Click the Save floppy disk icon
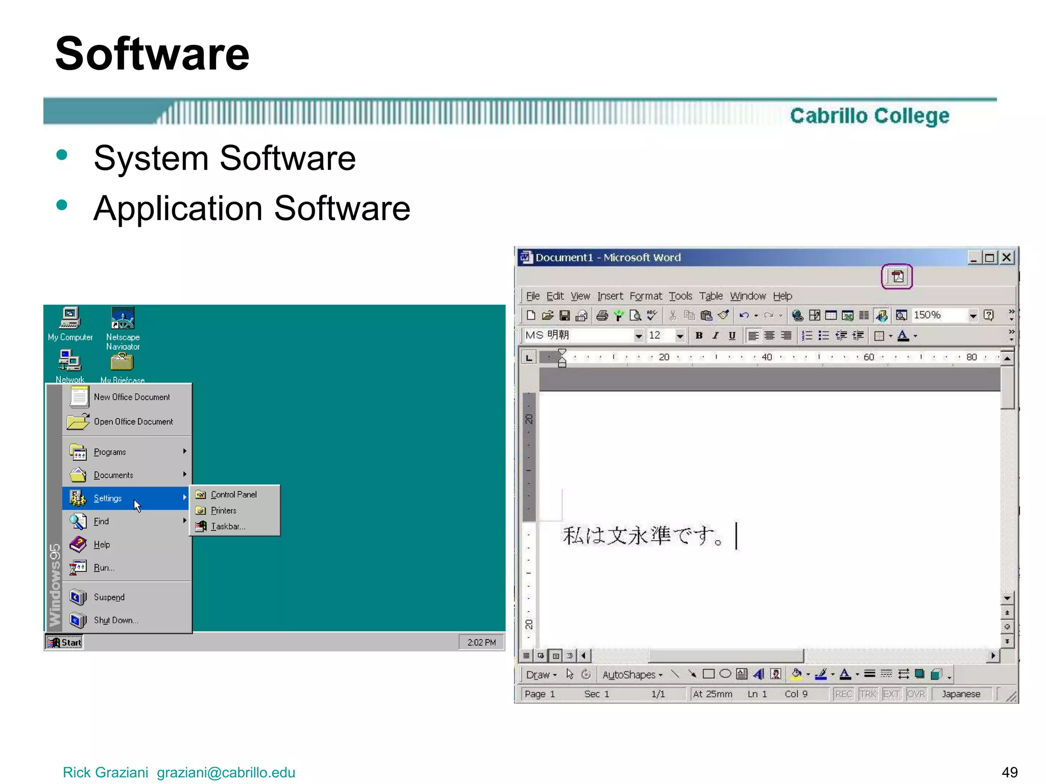Image resolution: width=1046 pixels, height=784 pixels. pos(564,315)
